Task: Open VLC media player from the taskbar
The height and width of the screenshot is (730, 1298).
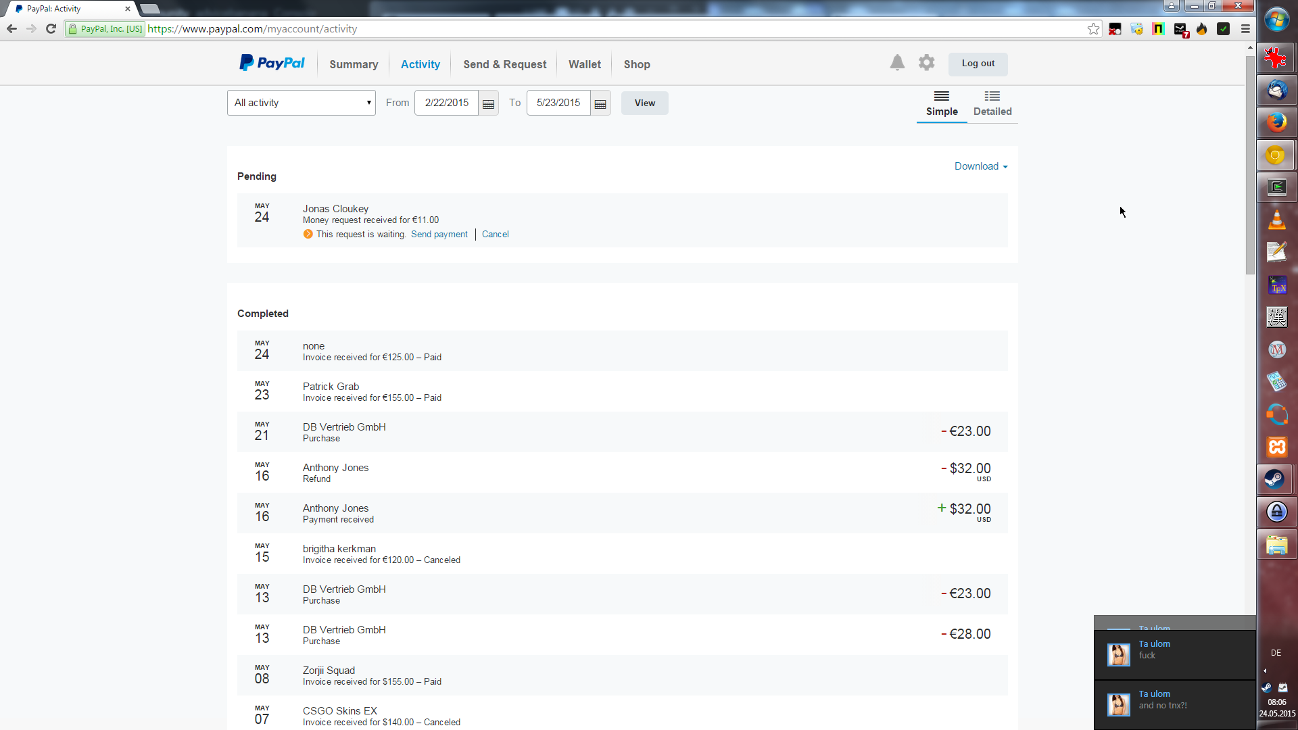Action: (x=1276, y=220)
